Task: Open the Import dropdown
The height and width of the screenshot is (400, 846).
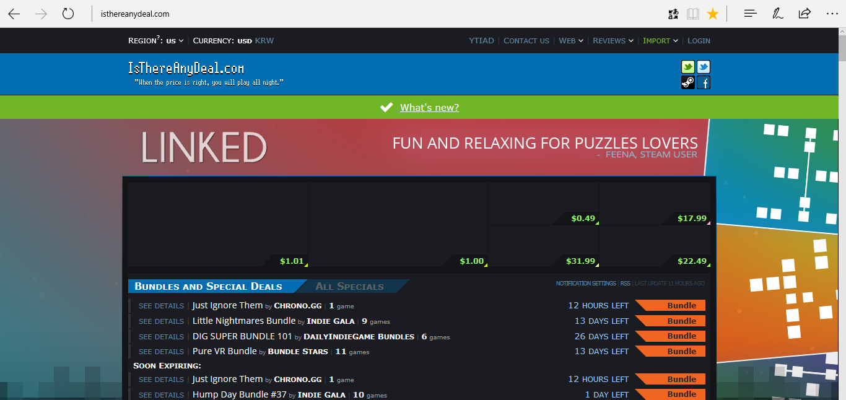Action: tap(660, 41)
